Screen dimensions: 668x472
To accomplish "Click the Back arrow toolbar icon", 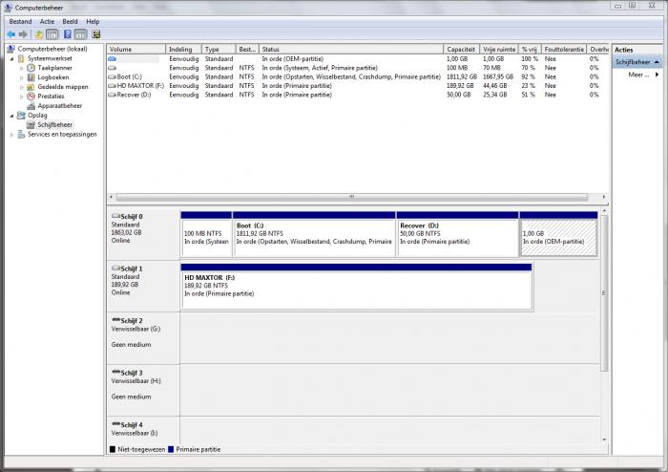I will (10, 33).
